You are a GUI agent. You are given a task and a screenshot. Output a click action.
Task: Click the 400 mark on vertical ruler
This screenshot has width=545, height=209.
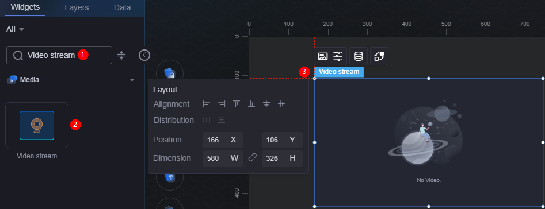click(x=237, y=193)
